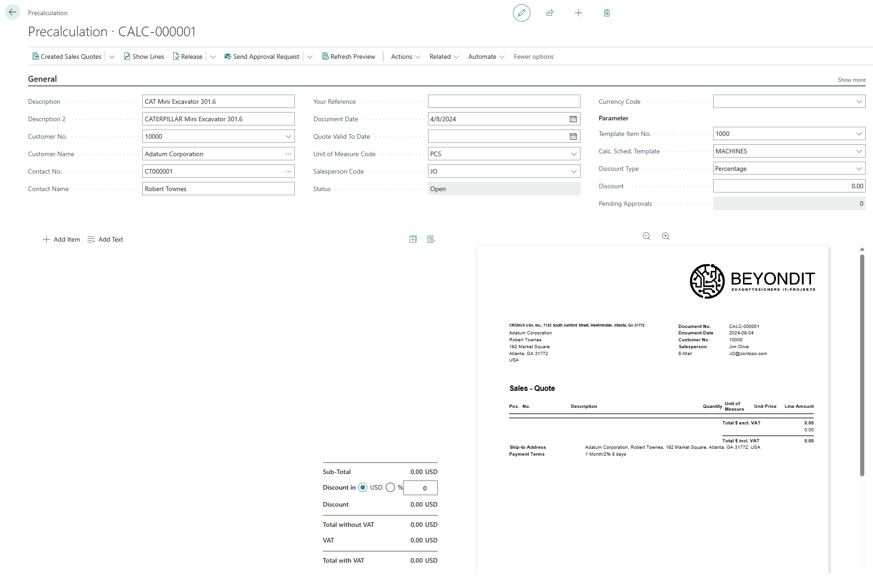Image resolution: width=873 pixels, height=576 pixels.
Task: Select percent discount radio button
Action: (x=390, y=487)
